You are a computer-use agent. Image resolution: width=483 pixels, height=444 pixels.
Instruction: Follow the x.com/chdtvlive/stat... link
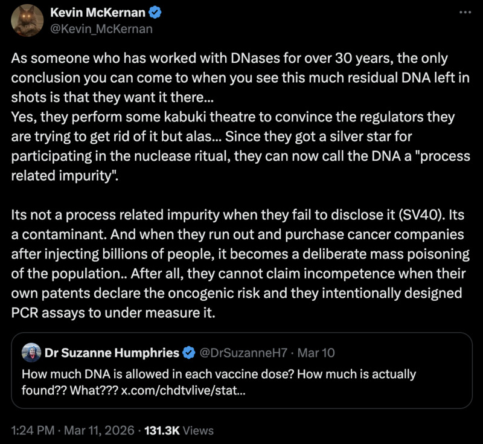pos(182,390)
